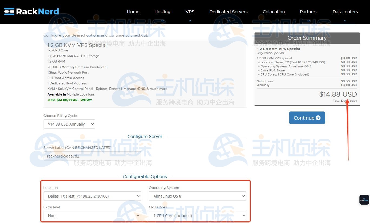Open the Choose Billing Cycle dropdown
Viewport: 370px width, 223px height.
click(69, 124)
